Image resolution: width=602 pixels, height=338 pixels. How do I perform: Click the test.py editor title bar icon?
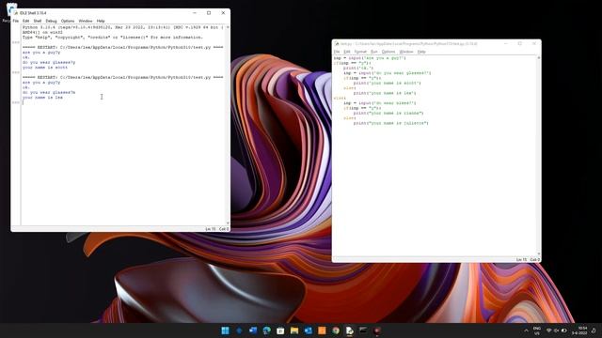click(x=337, y=44)
